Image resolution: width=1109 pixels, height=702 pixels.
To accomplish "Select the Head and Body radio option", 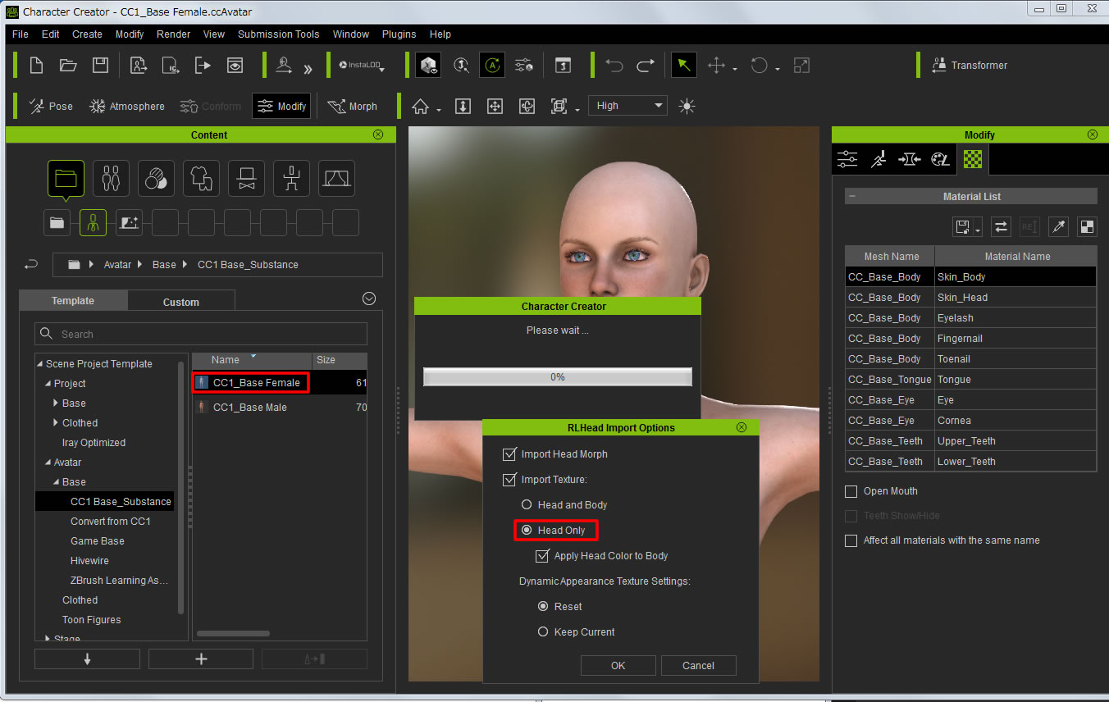I will (527, 505).
